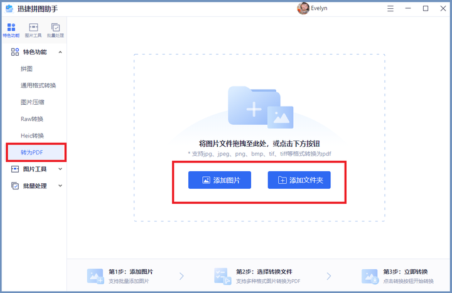Click the 第3步 立即转换 step icon
This screenshot has width=452, height=293.
370,275
